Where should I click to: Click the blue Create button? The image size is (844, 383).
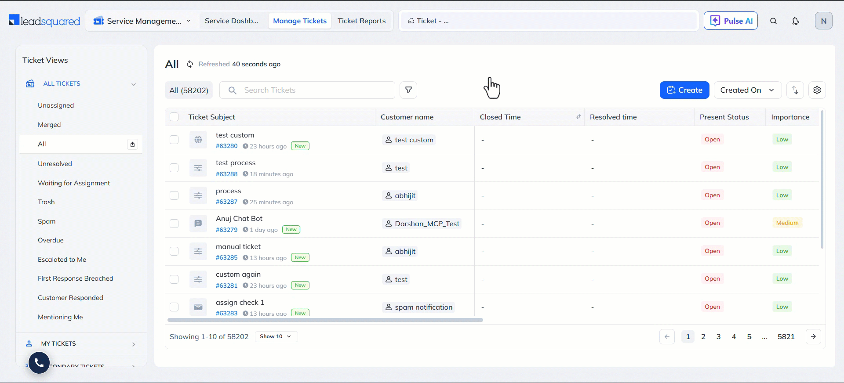684,90
